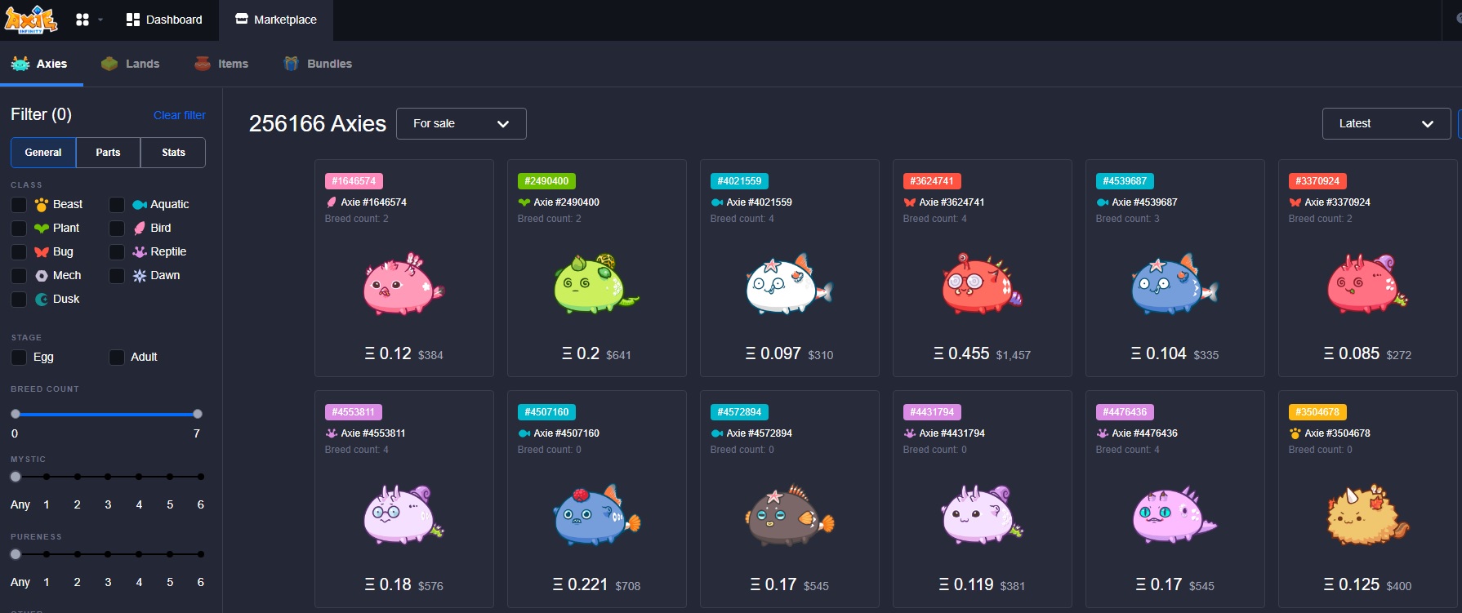Click bug icon beside Axie #3370924

pyautogui.click(x=1295, y=202)
